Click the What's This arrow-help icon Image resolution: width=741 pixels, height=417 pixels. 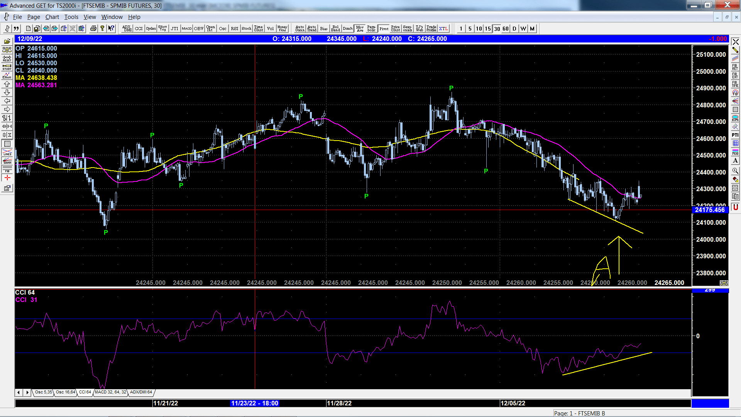112,29
